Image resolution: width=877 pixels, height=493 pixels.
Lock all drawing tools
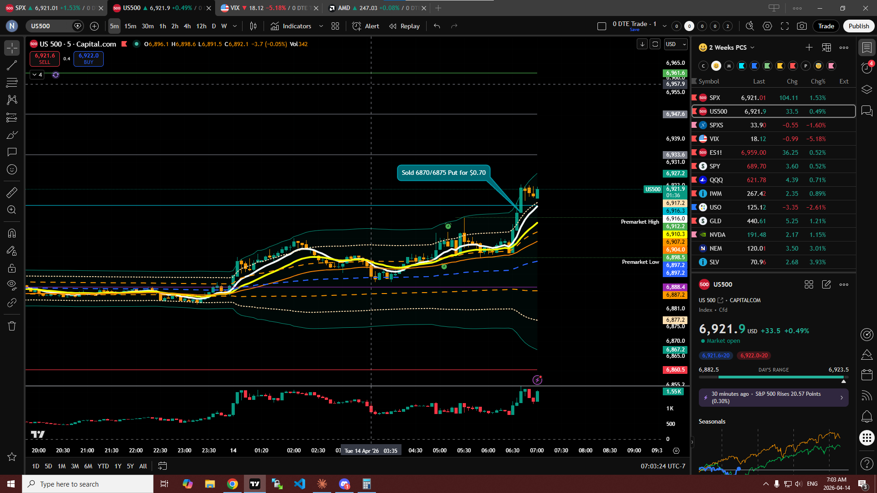pos(12,268)
